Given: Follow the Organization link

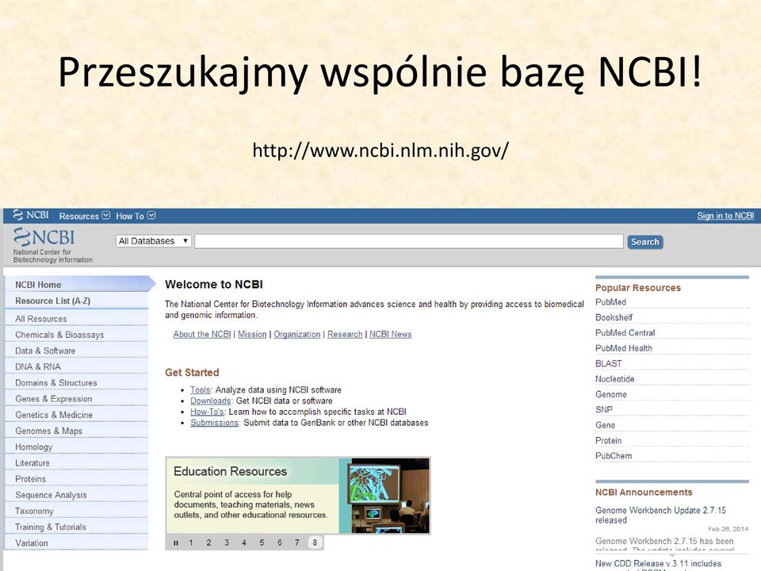Looking at the screenshot, I should coord(297,334).
